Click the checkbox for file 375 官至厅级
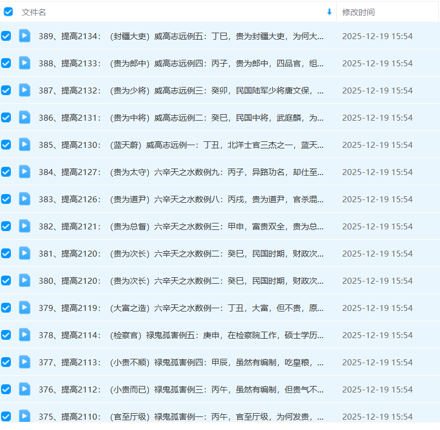Image resolution: width=440 pixels, height=430 pixels. [x=6, y=416]
